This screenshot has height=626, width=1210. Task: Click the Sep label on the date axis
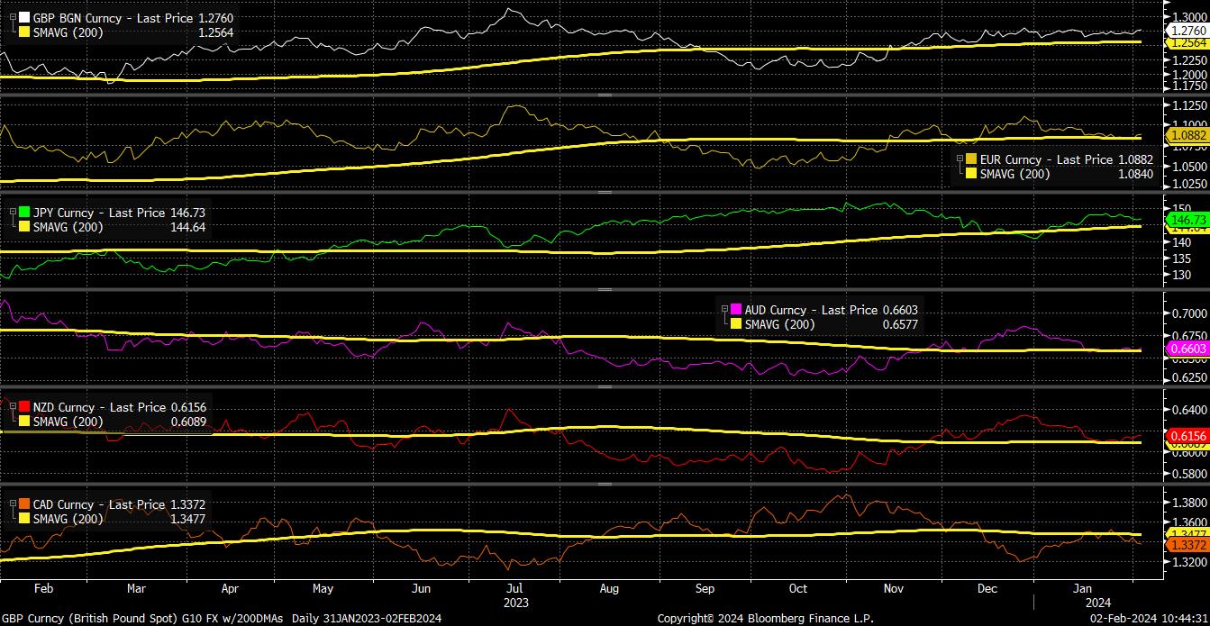(x=705, y=588)
